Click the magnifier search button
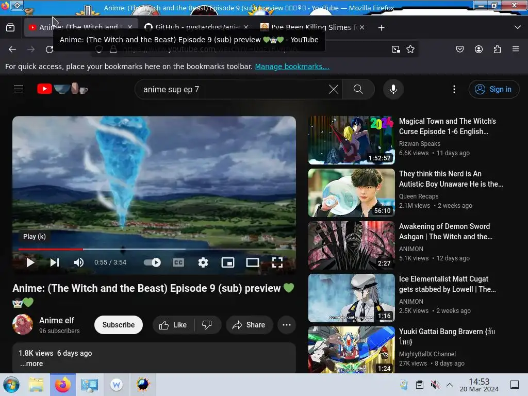The height and width of the screenshot is (396, 528). tap(358, 89)
